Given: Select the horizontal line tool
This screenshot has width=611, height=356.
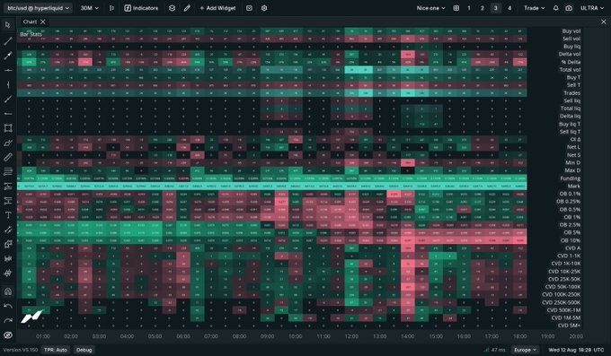Looking at the screenshot, I should pyautogui.click(x=8, y=71).
